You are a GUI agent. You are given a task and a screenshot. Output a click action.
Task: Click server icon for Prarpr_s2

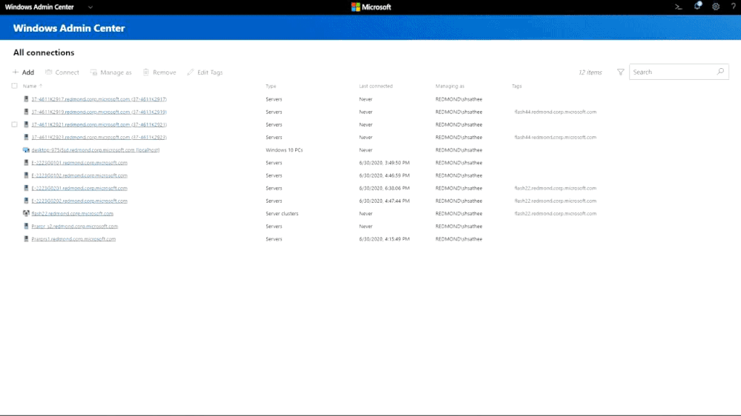coord(26,227)
